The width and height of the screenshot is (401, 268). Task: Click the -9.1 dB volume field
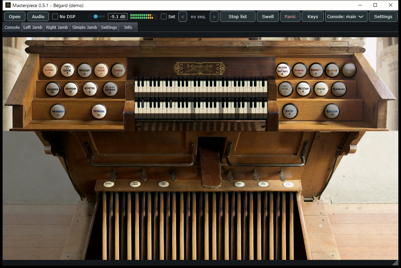tap(118, 17)
